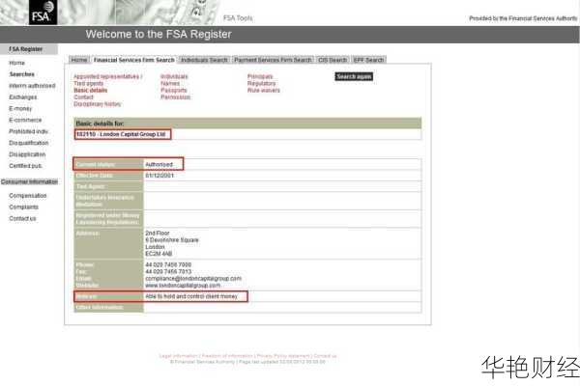This screenshot has height=386, width=580.
Task: Click 'Able to hold and control client money' text
Action: tap(191, 296)
